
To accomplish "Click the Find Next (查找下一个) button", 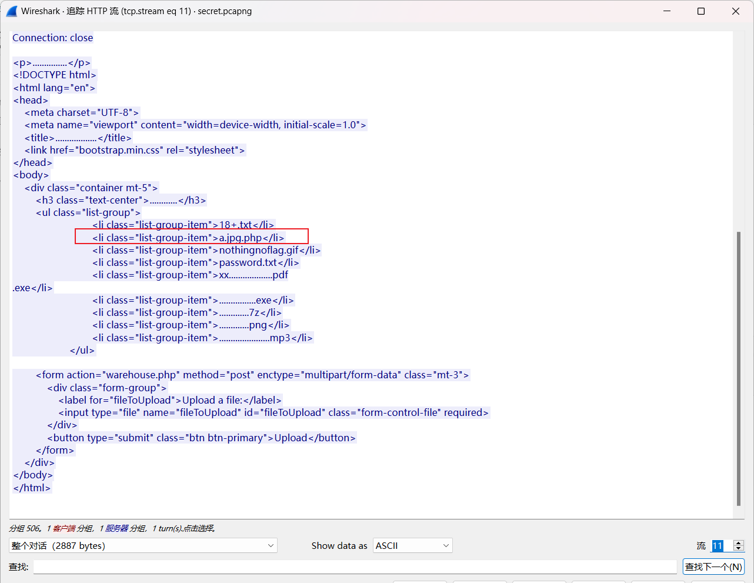I will coord(713,567).
